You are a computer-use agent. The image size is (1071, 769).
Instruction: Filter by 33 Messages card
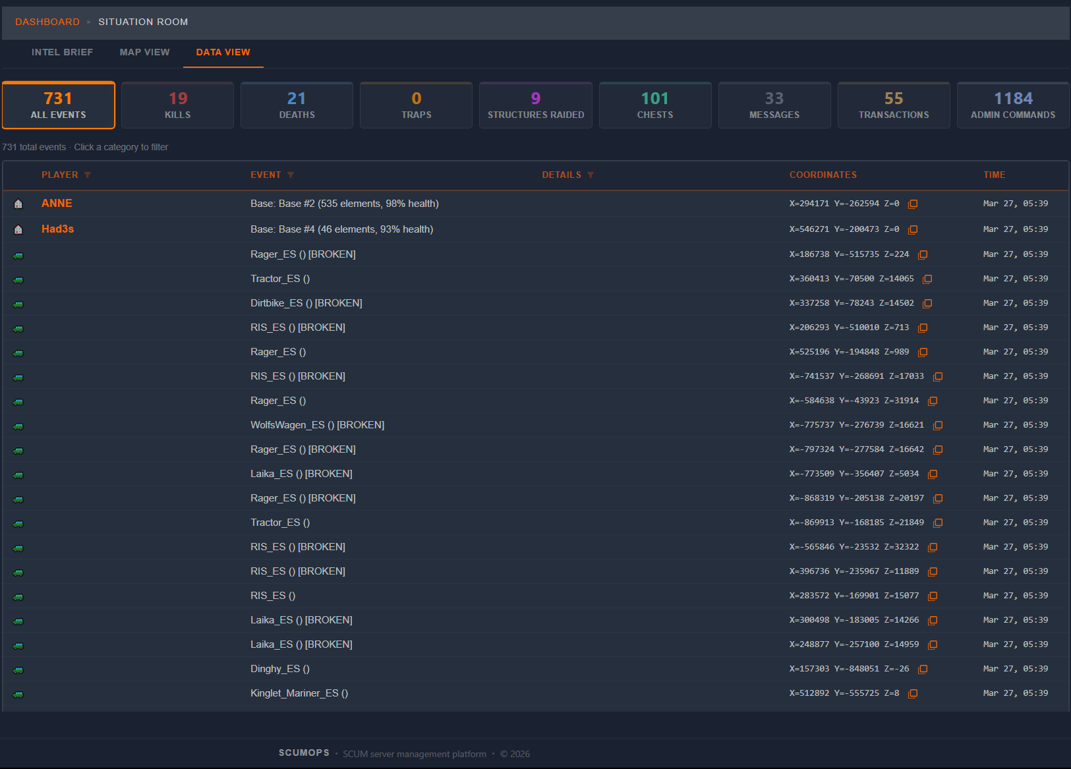pos(774,105)
